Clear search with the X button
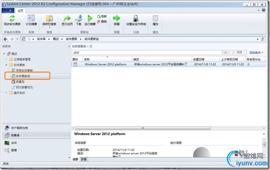The image size is (270, 170). point(226,52)
